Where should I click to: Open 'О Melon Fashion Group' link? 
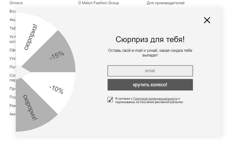point(99,3)
